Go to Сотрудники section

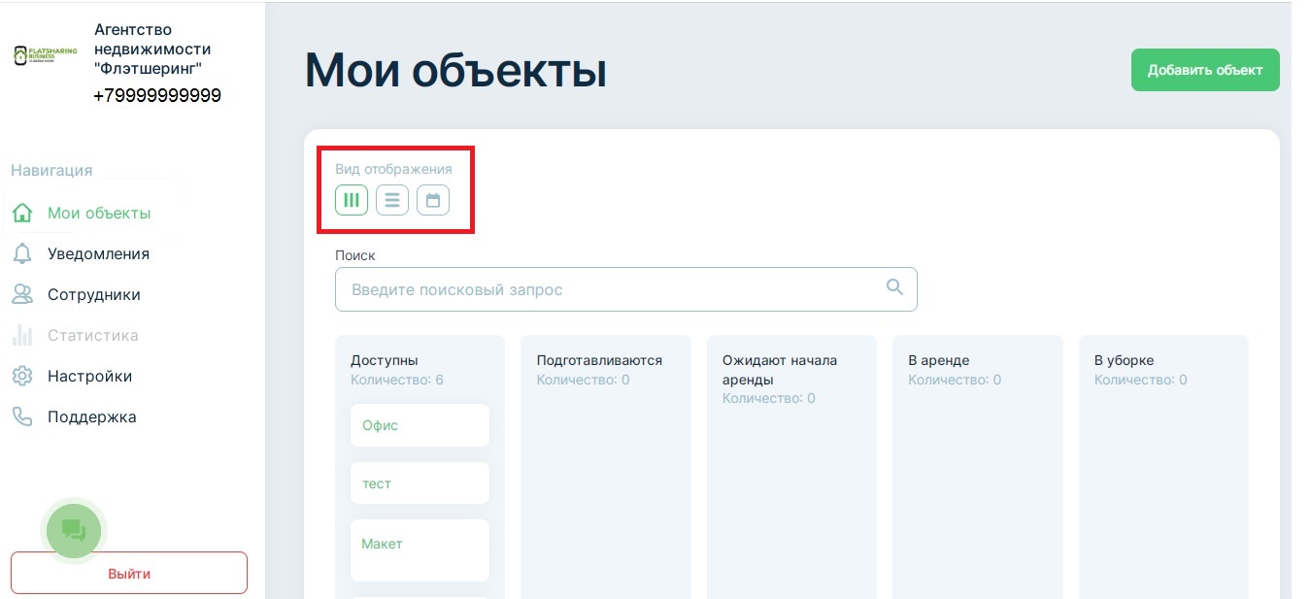click(x=93, y=295)
